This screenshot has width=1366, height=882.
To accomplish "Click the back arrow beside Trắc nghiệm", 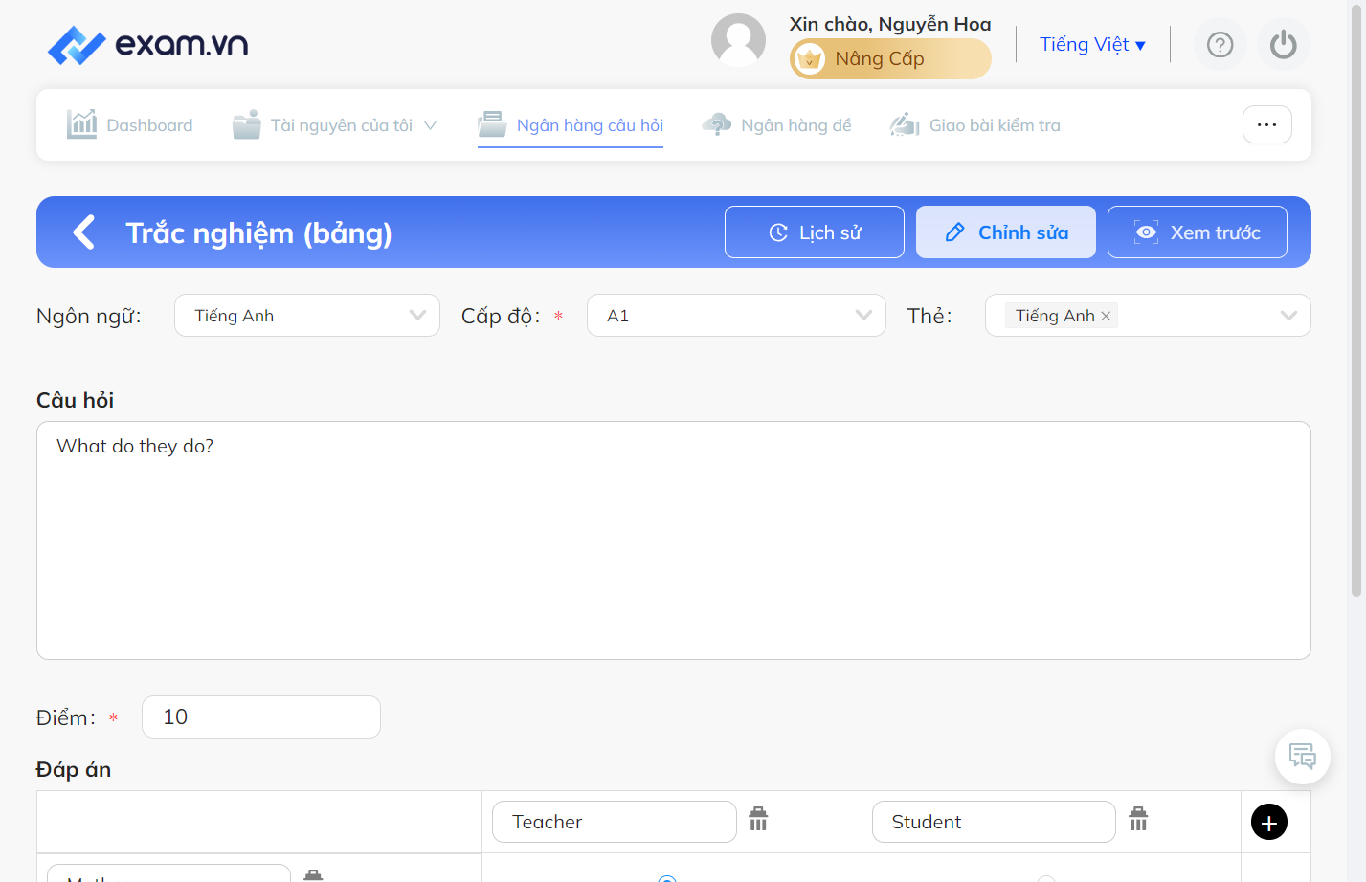I will [x=84, y=232].
